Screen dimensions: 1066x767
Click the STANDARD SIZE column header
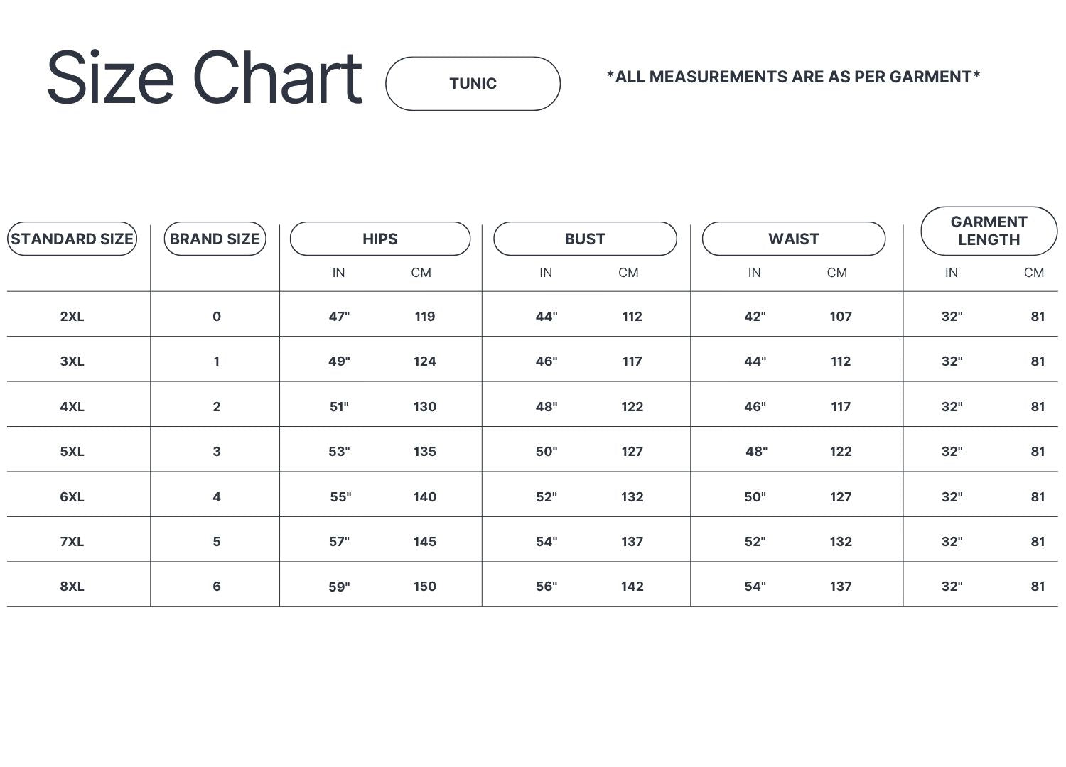point(72,239)
